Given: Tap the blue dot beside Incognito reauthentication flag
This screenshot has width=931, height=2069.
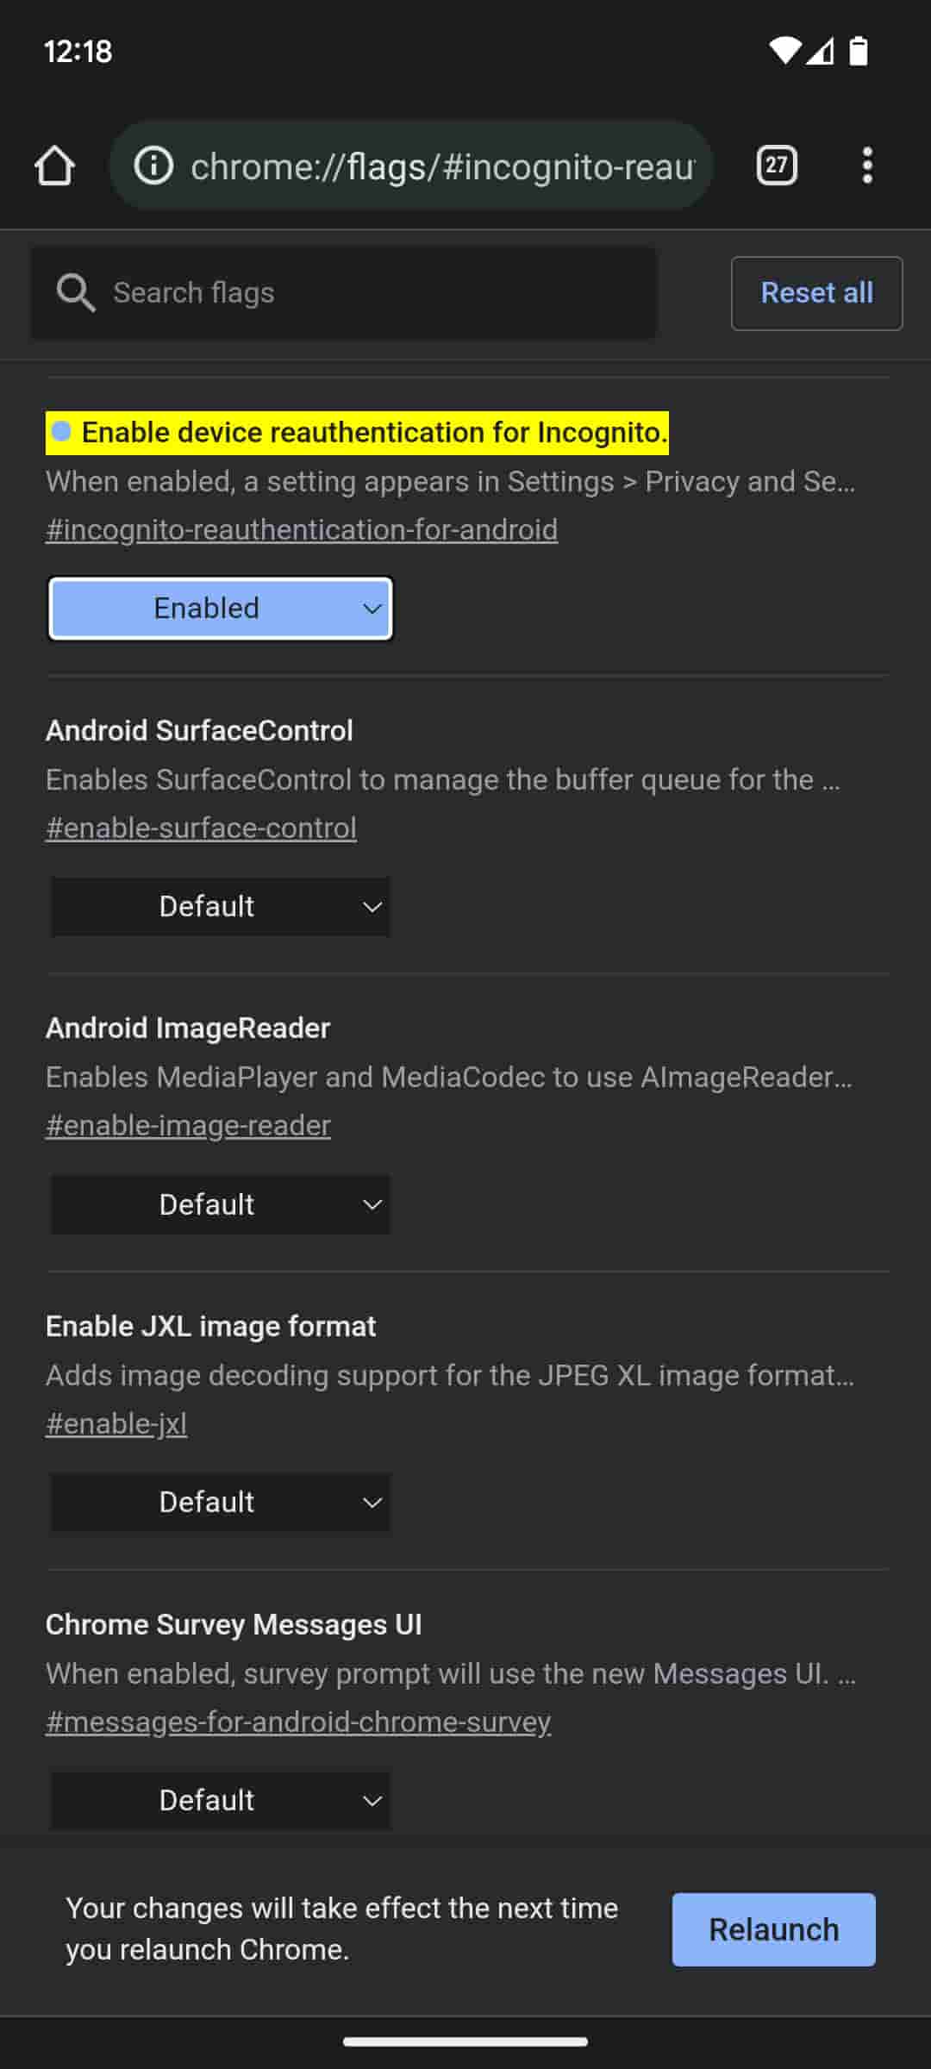Looking at the screenshot, I should click(61, 432).
